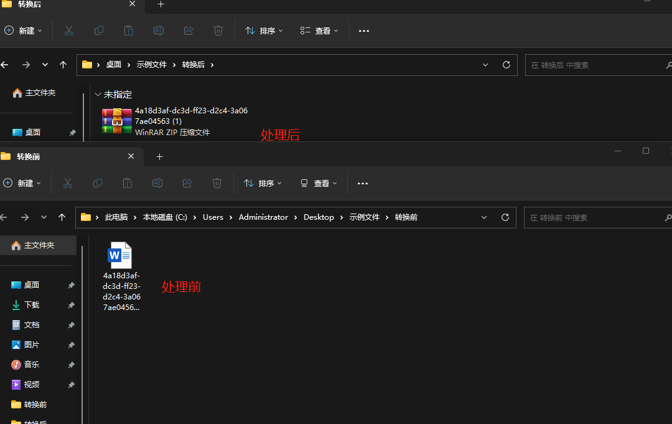The image size is (672, 424).
Task: Click the Share icon in the 转换前 window toolbar
Action: tap(187, 183)
